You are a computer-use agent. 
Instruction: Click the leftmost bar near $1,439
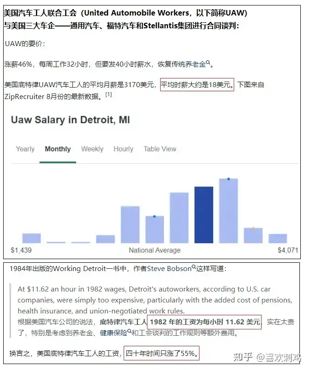coord(31,238)
